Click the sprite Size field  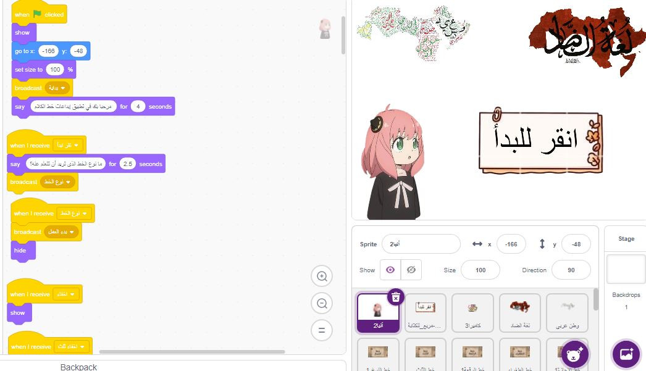pyautogui.click(x=480, y=270)
